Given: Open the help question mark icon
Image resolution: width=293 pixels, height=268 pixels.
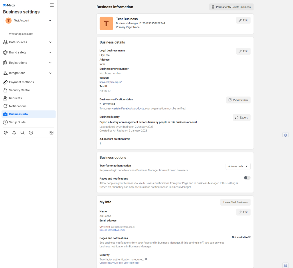Looking at the screenshot, I should coord(31,133).
